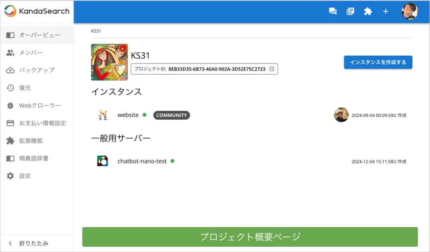Screen dimensions: 430x252
Task: Click the project ID value field
Action: (x=204, y=69)
